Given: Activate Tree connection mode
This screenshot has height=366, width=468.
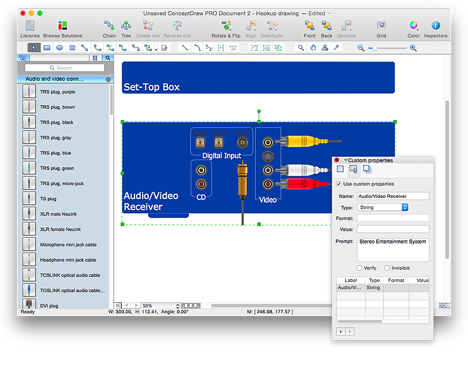Looking at the screenshot, I should tap(126, 29).
